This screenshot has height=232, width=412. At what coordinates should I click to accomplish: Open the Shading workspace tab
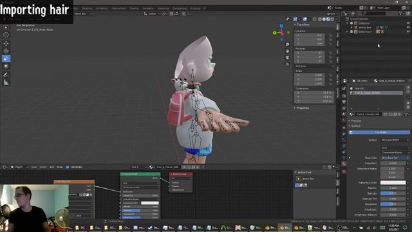(x=134, y=8)
